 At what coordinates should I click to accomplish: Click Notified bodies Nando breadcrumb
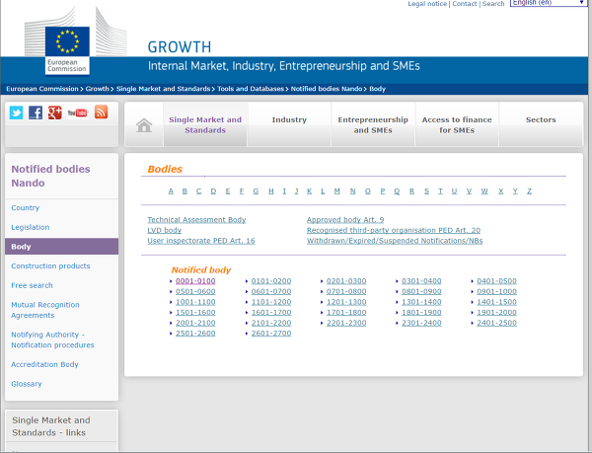pyautogui.click(x=327, y=89)
